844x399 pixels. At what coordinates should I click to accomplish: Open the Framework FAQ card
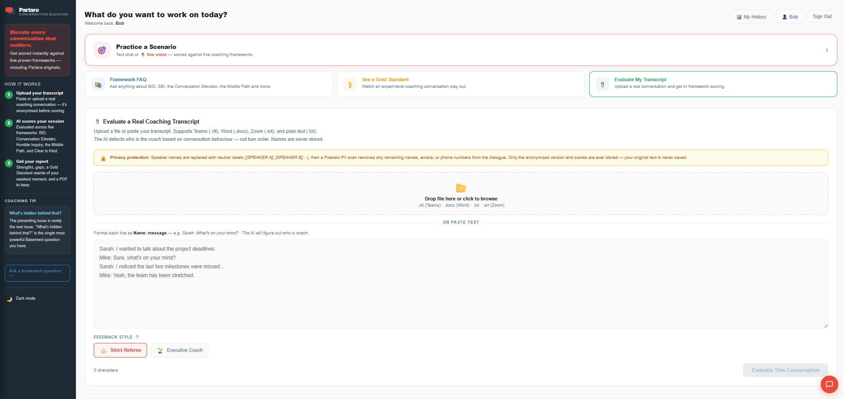[208, 84]
